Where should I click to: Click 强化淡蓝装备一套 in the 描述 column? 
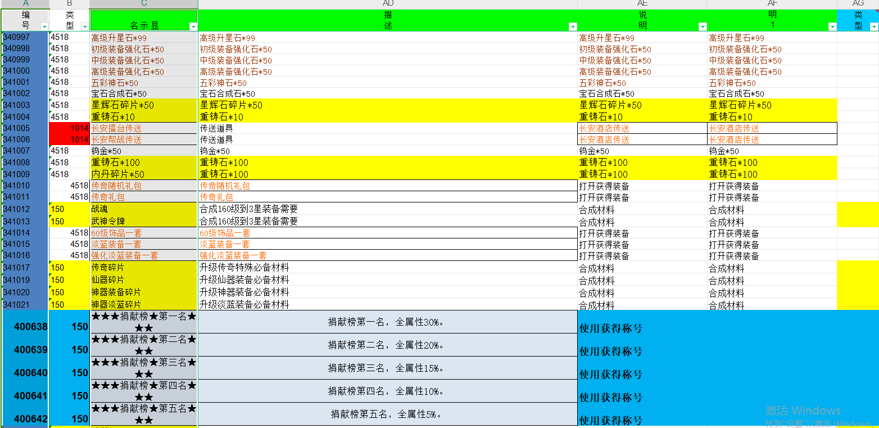(387, 255)
